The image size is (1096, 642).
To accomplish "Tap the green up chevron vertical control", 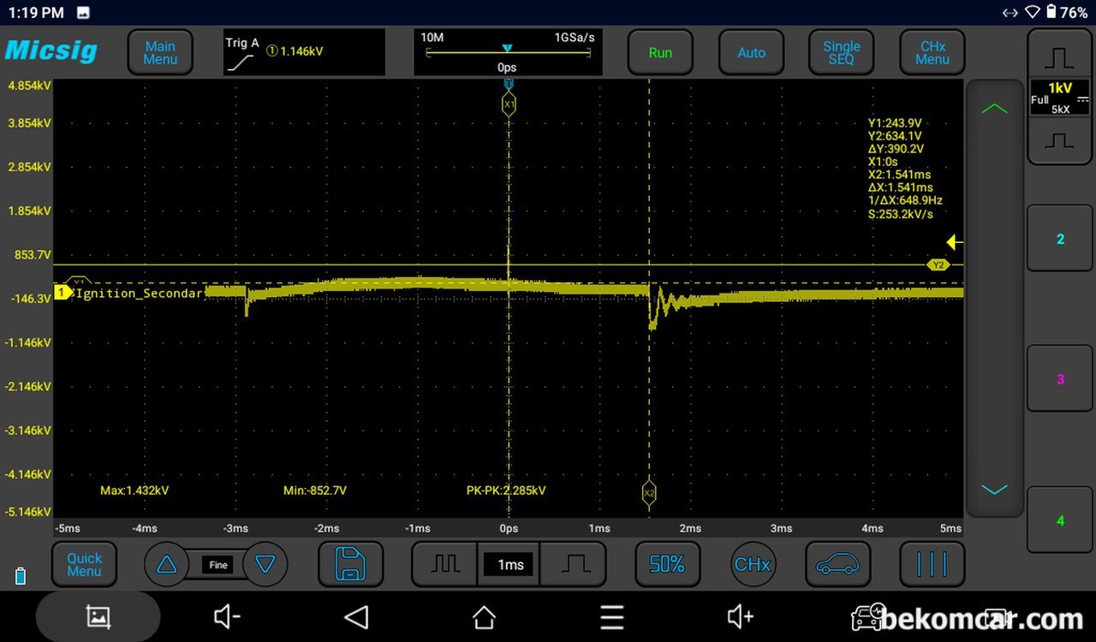I will point(994,109).
